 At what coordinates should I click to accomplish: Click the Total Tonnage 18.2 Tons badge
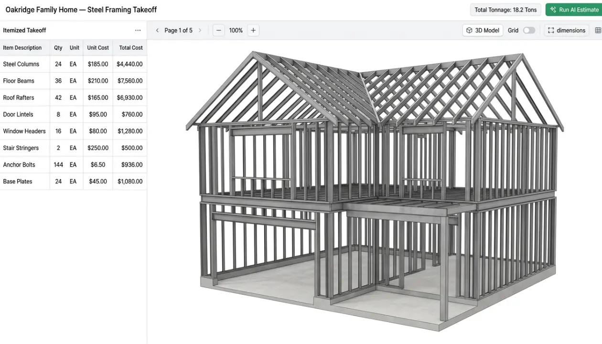[505, 9]
